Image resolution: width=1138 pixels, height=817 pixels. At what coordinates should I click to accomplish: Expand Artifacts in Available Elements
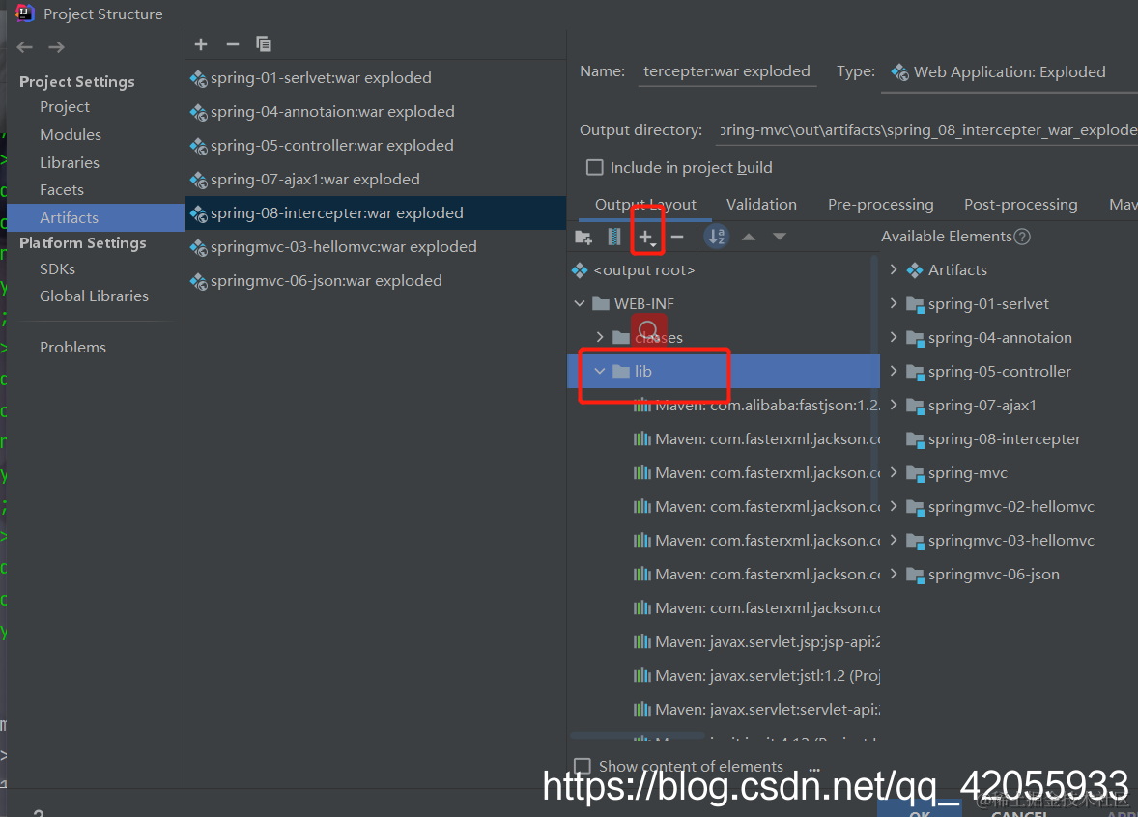tap(894, 269)
